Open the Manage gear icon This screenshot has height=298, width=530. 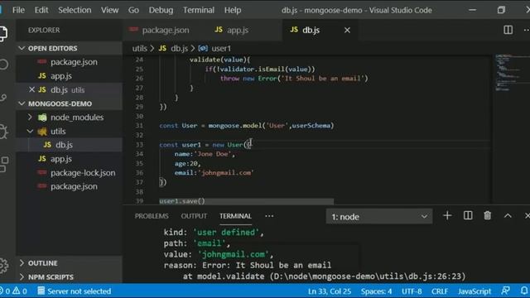click(3, 266)
